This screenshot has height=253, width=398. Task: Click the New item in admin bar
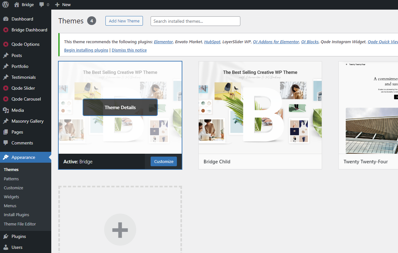pyautogui.click(x=63, y=5)
